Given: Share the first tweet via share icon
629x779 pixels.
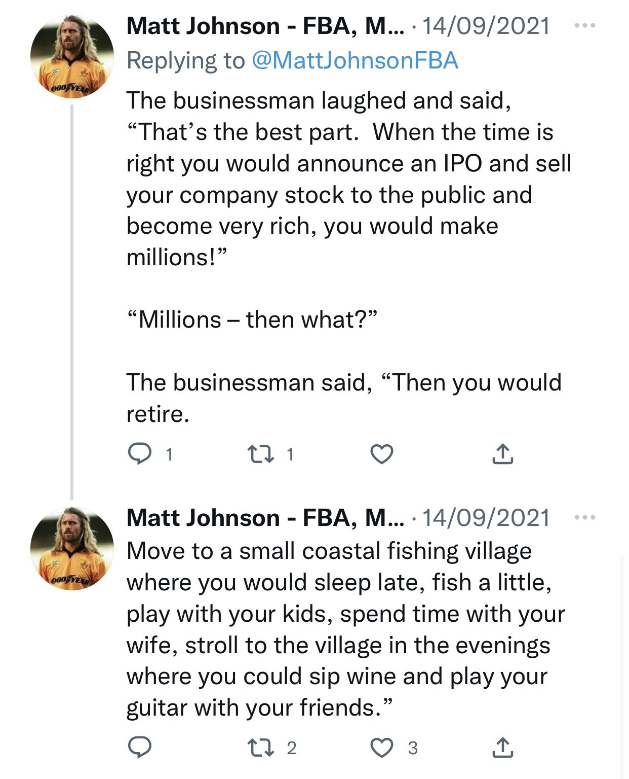Looking at the screenshot, I should click(502, 453).
